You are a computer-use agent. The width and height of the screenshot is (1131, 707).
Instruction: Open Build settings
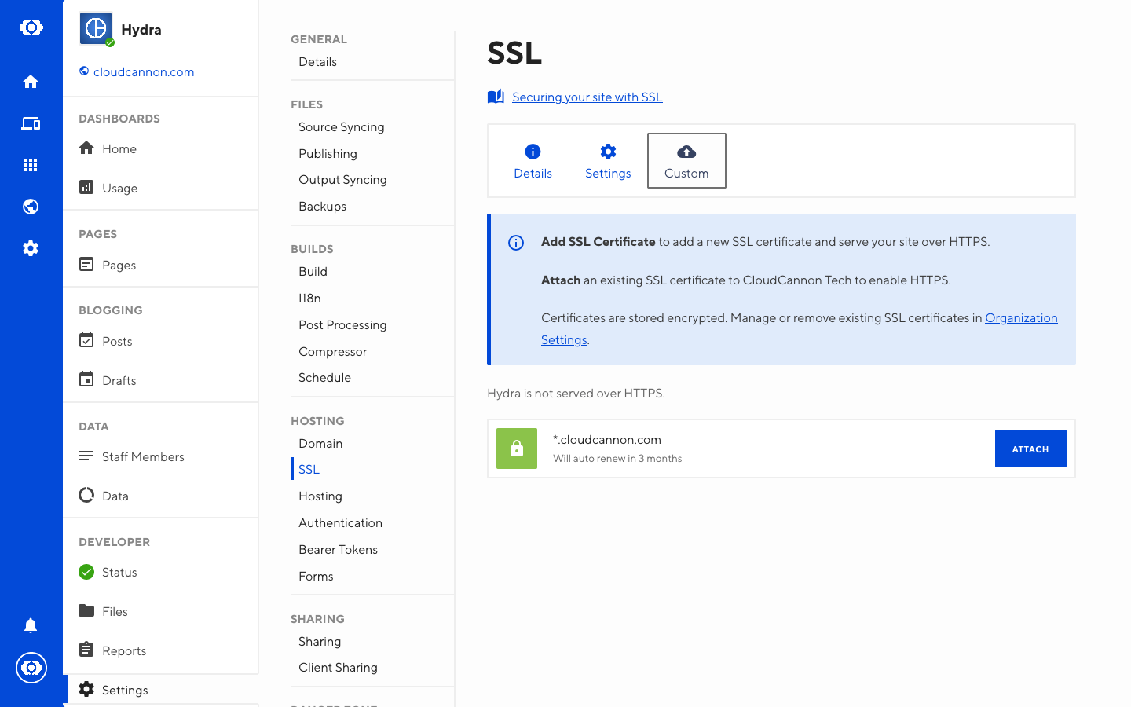[x=313, y=272]
